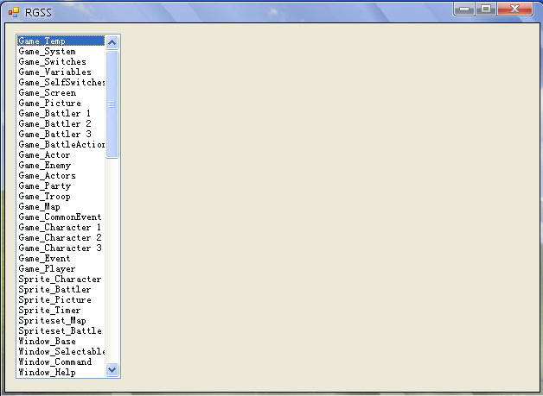Viewport: 543px width, 396px height.
Task: Click the RGSS window title icon
Action: [x=14, y=12]
